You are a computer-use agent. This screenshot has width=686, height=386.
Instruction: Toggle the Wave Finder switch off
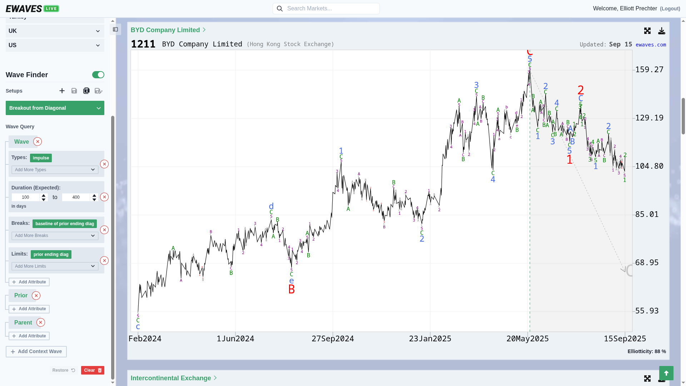98,75
